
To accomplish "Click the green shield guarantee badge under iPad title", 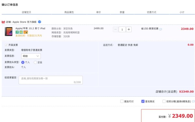I will (x=21, y=32).
